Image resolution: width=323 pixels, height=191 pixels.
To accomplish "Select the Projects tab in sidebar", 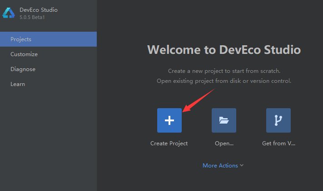I will [x=49, y=39].
